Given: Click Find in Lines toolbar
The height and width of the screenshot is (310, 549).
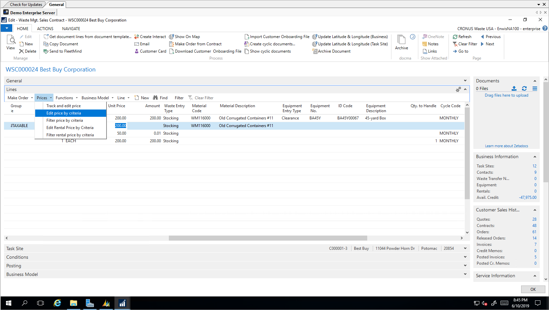Looking at the screenshot, I should [x=160, y=98].
